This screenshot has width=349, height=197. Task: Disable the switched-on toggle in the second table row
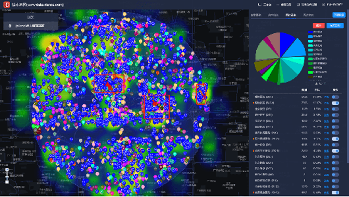[335, 103]
